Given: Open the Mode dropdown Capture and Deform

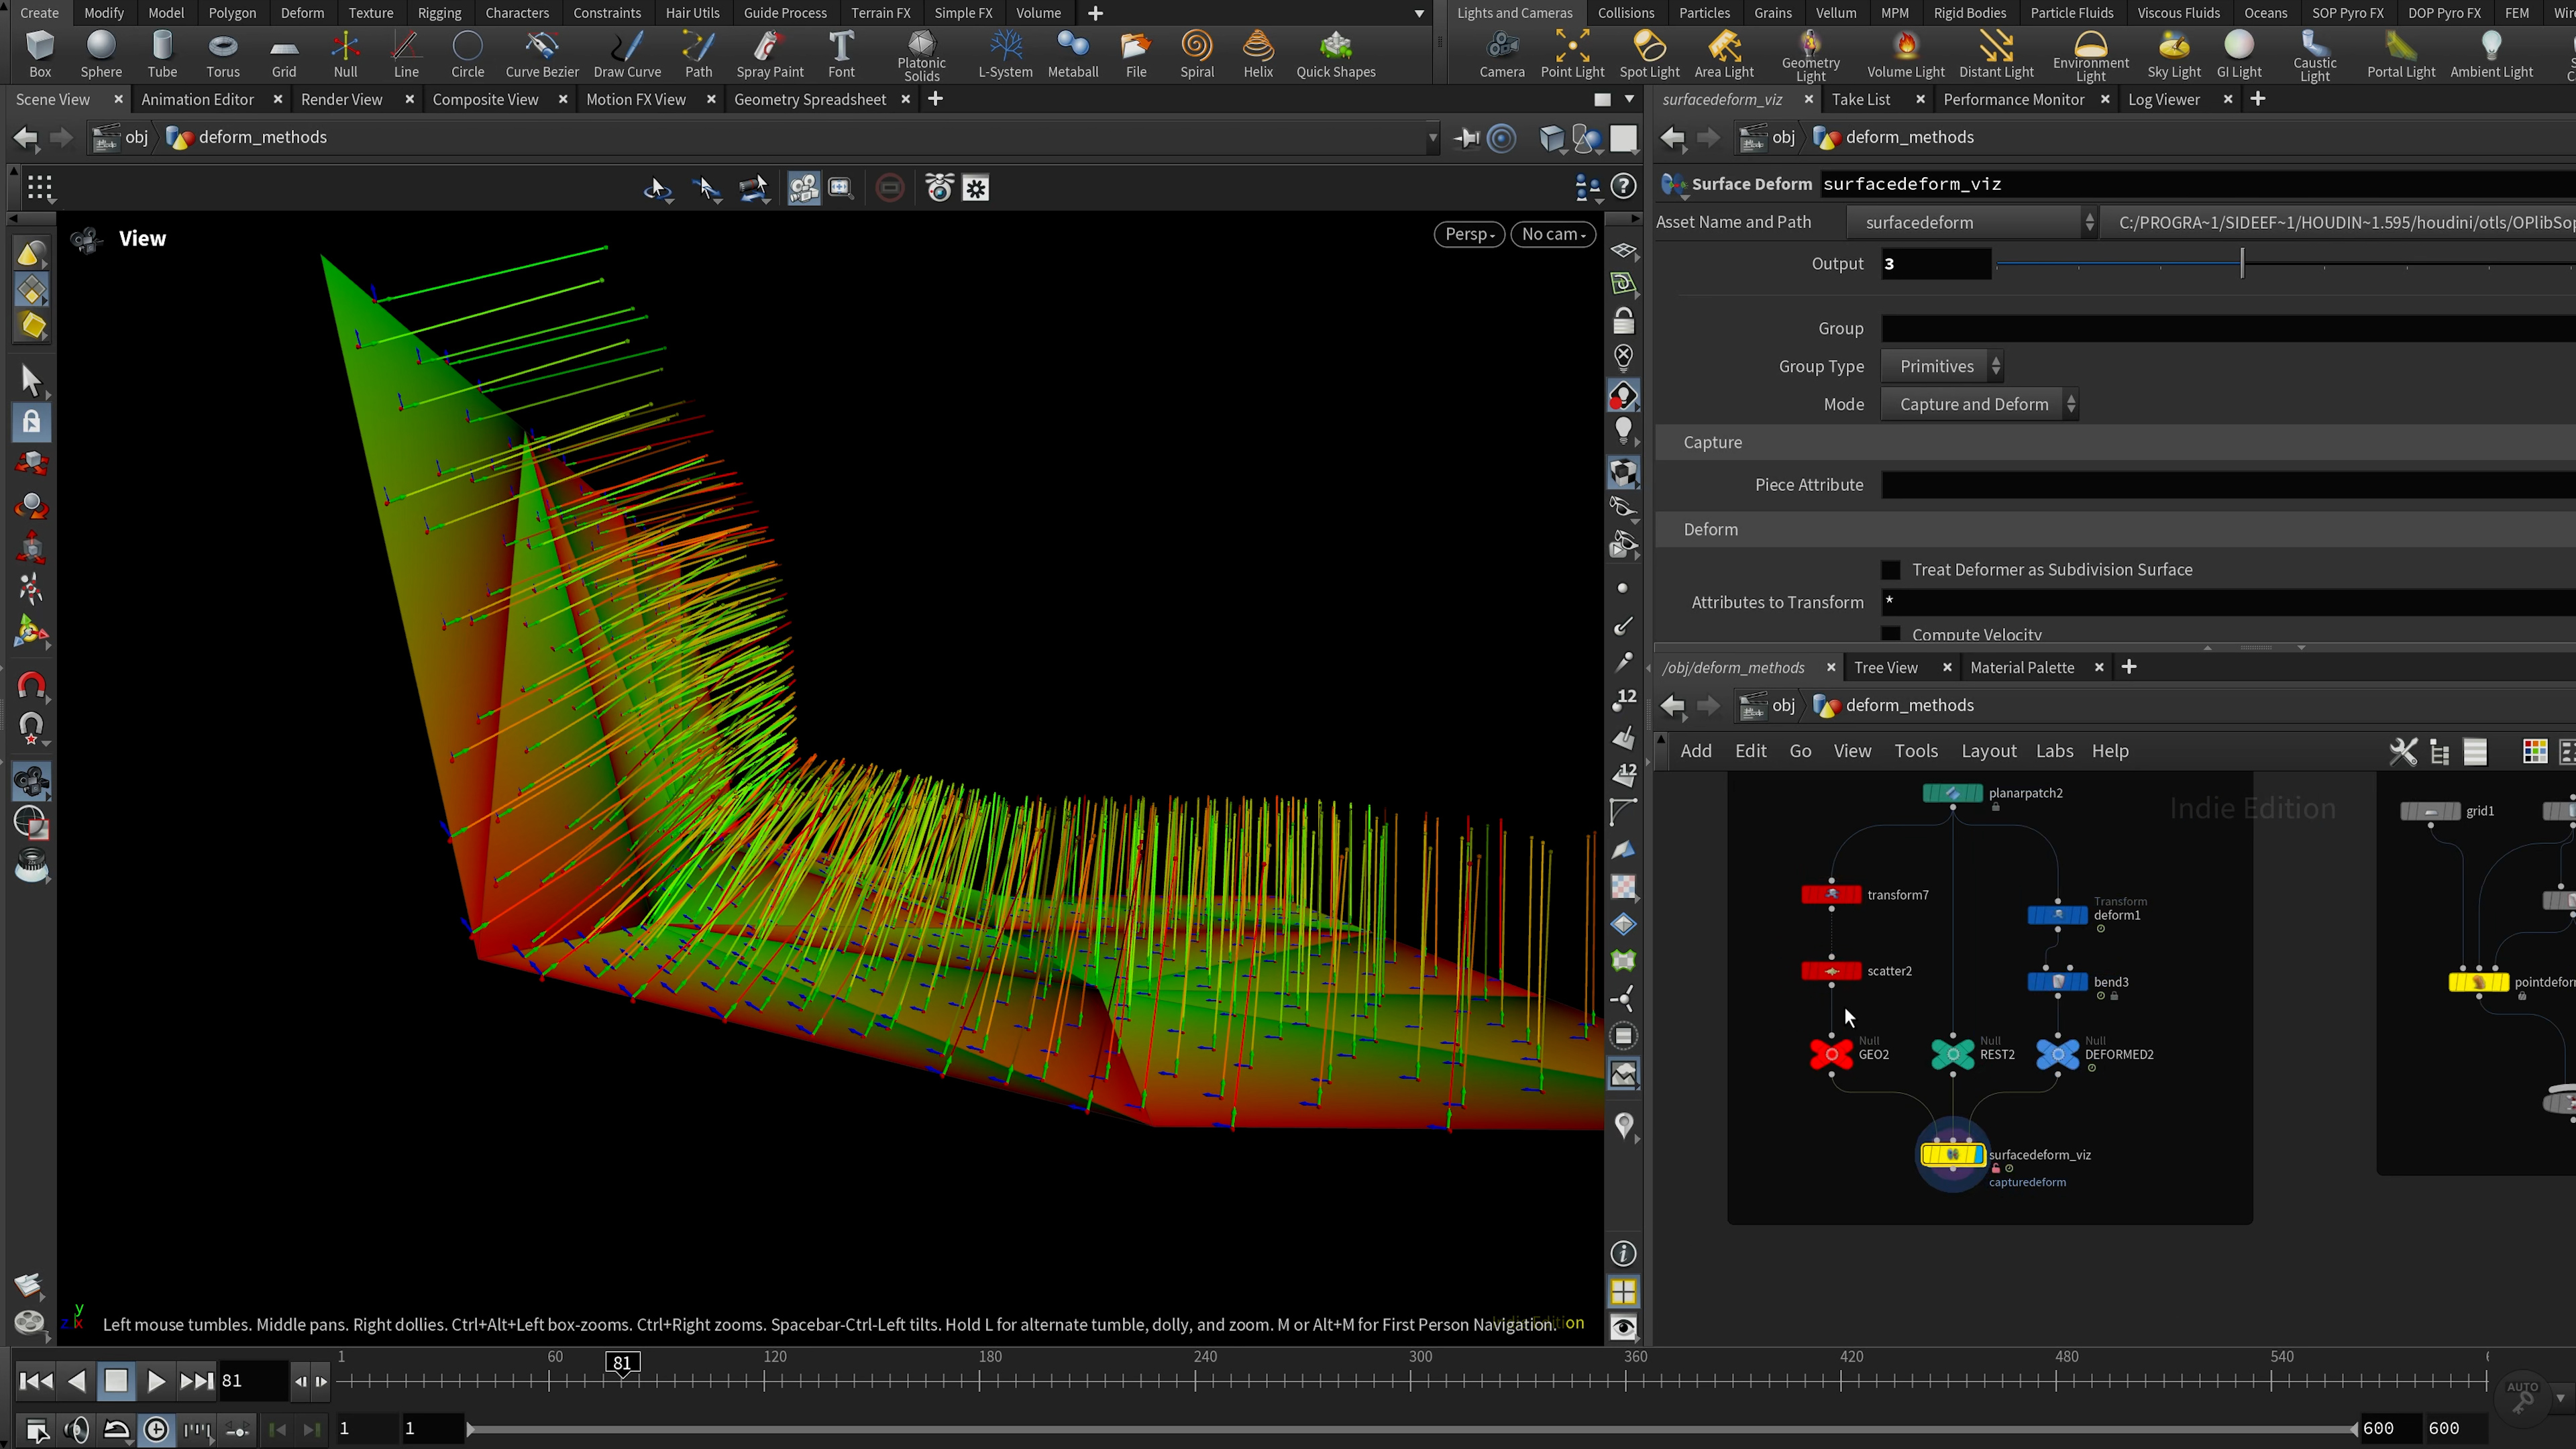Looking at the screenshot, I should point(1977,404).
